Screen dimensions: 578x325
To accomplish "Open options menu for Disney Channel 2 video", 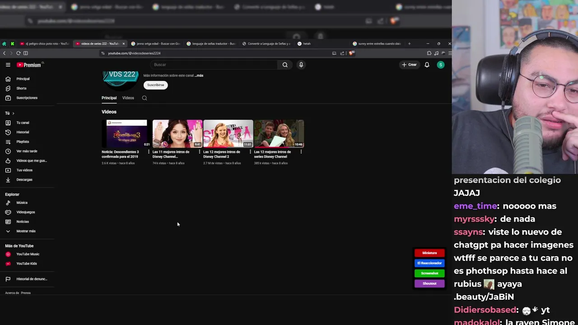I will coord(250,152).
